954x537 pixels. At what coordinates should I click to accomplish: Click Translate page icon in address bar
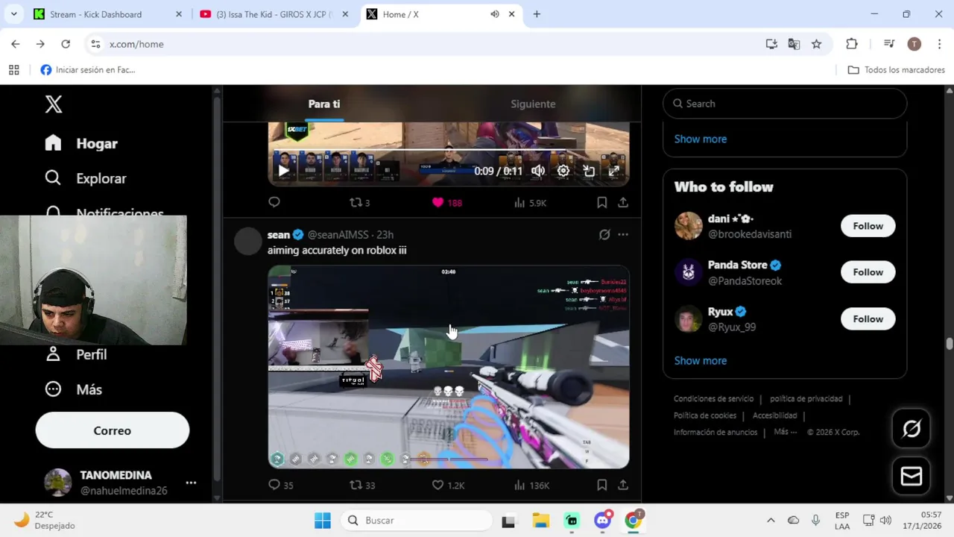pos(794,44)
